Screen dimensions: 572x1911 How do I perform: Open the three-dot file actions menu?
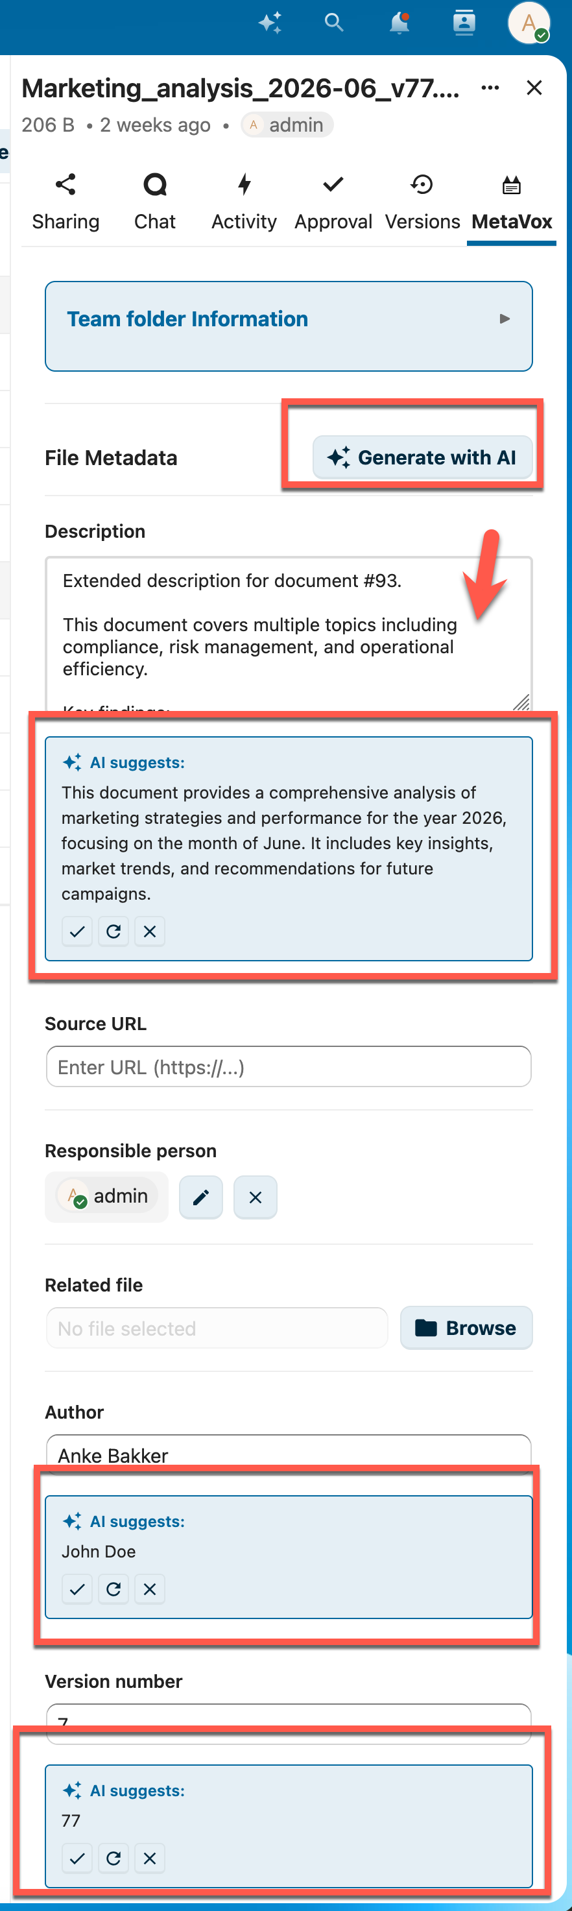point(490,88)
